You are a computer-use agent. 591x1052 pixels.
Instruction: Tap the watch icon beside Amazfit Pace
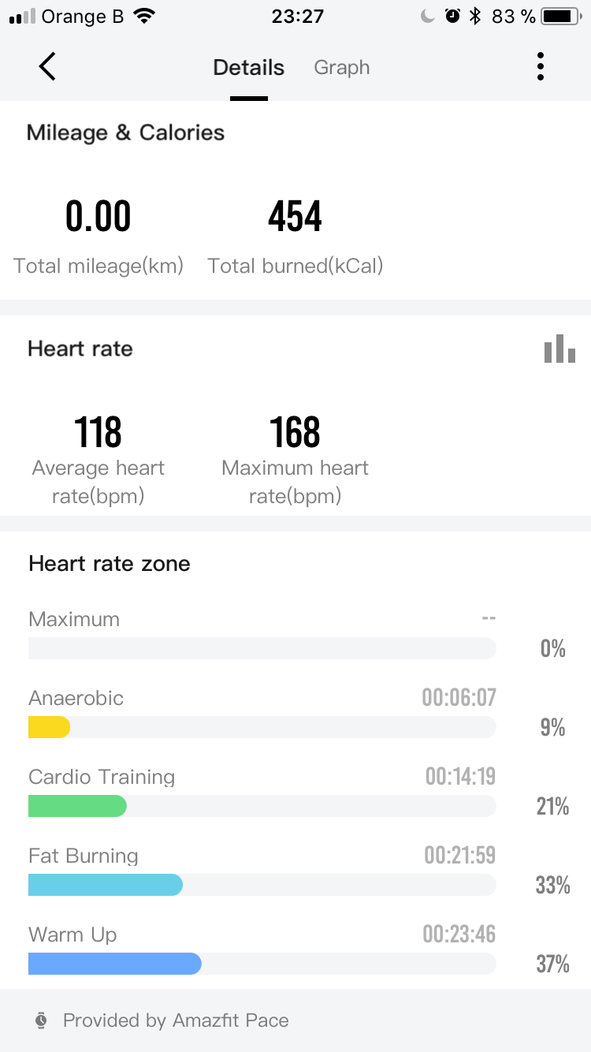tap(41, 1020)
